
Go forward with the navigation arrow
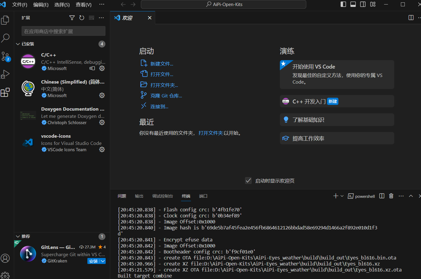(x=133, y=5)
